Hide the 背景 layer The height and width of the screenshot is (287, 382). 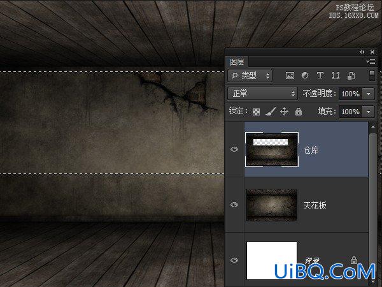point(234,260)
